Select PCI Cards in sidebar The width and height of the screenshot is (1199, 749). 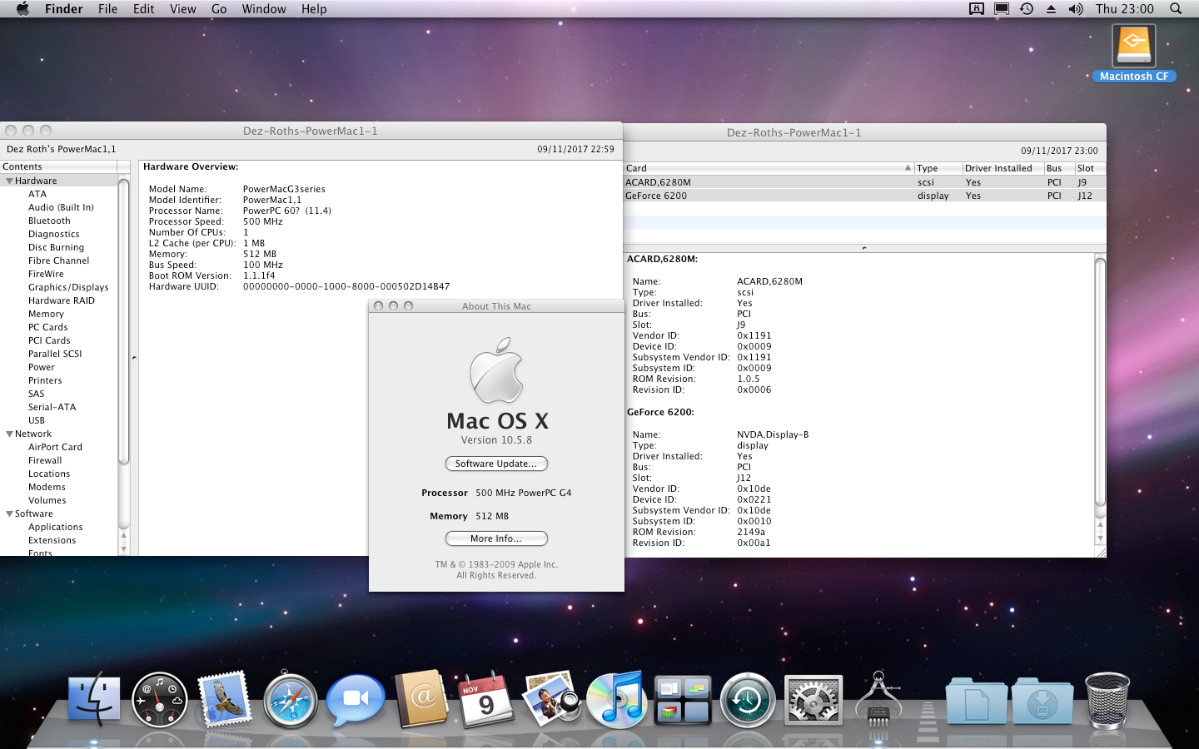(49, 340)
